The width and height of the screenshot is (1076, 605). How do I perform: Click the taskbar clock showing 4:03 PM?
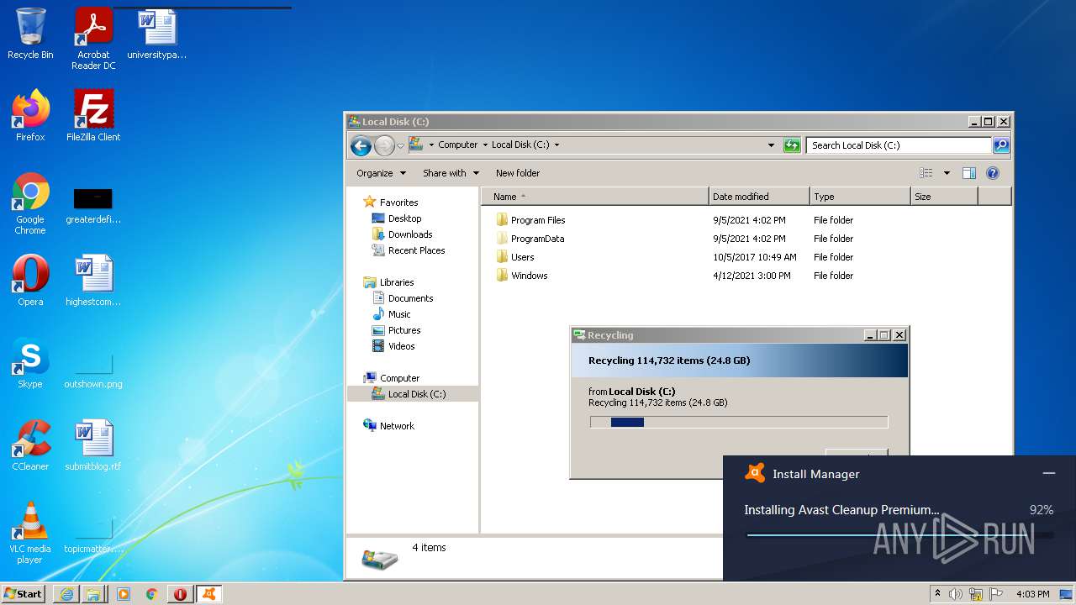(x=1032, y=594)
